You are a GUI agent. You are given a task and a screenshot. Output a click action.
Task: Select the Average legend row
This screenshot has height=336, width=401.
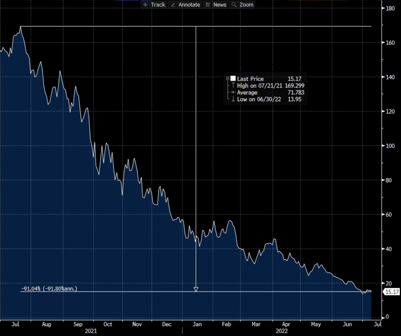tap(247, 92)
